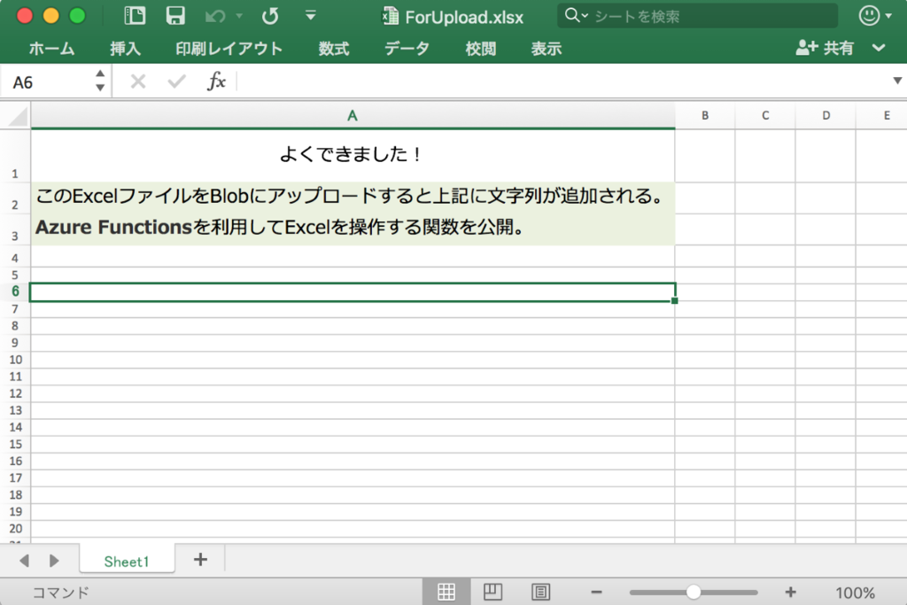Click zoom in plus button
The width and height of the screenshot is (907, 605).
coord(790,592)
